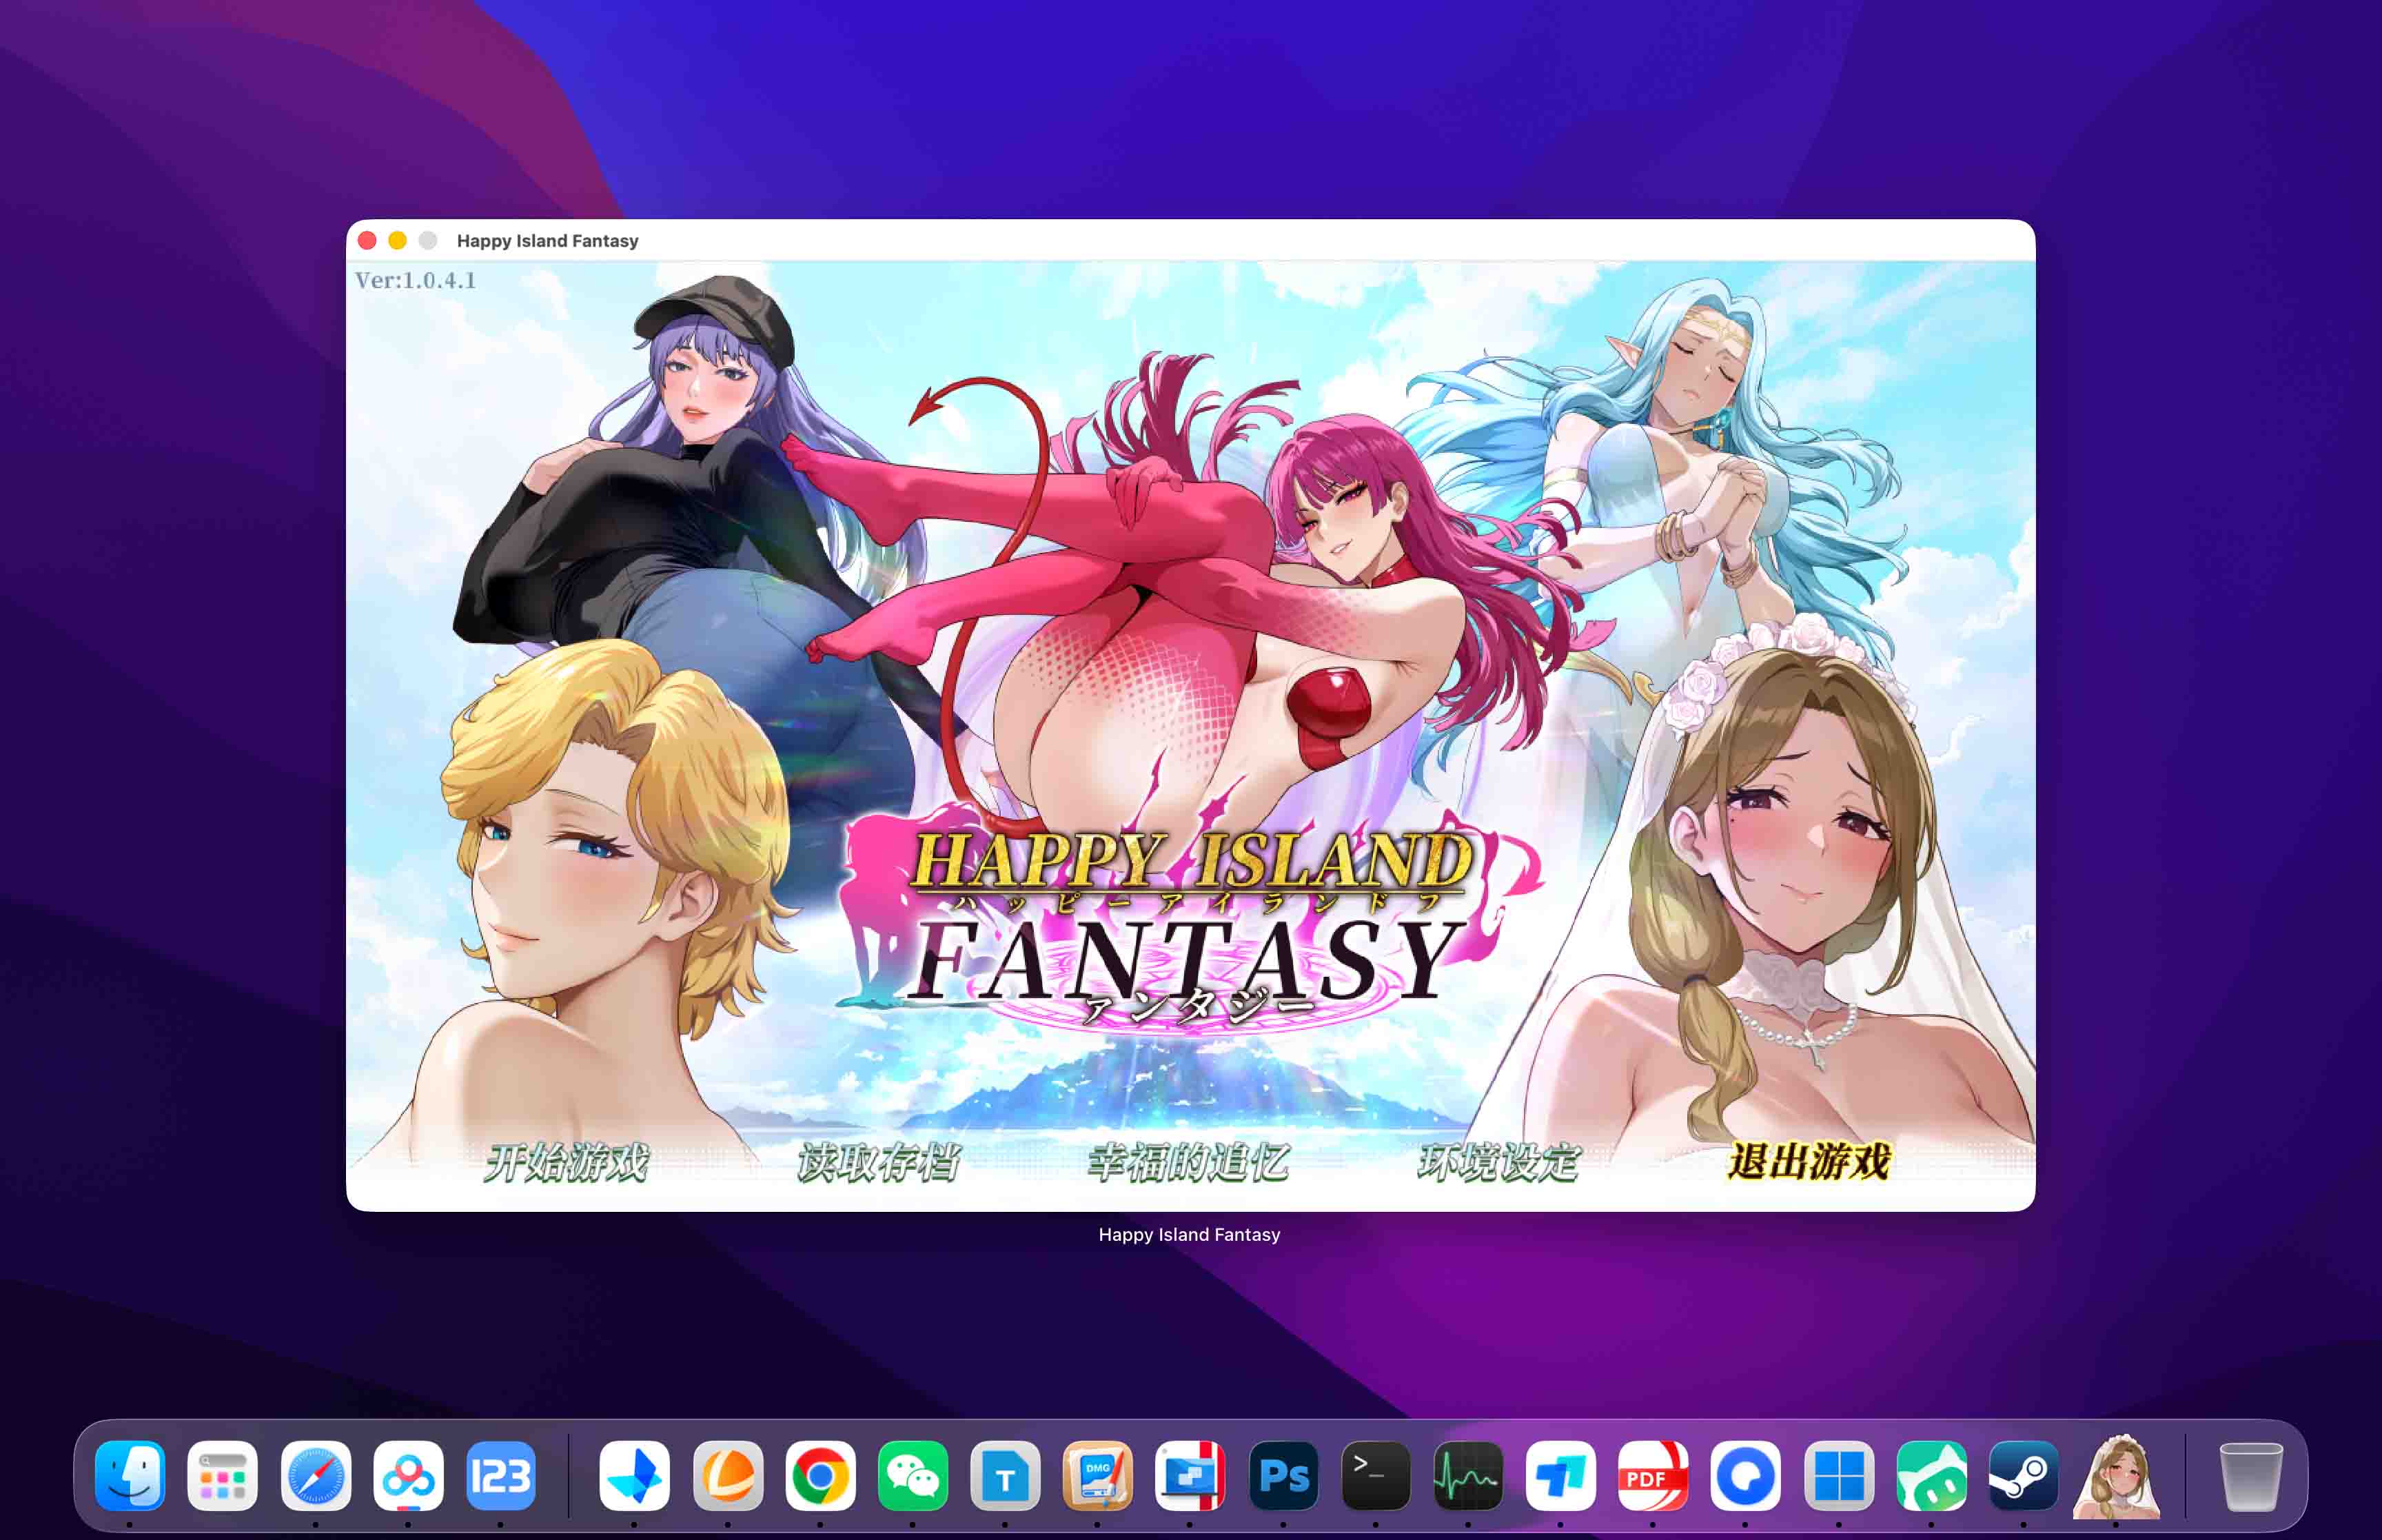This screenshot has width=2382, height=1540.
Task: Open the Windows 11 virtual machine icon
Action: [1838, 1475]
